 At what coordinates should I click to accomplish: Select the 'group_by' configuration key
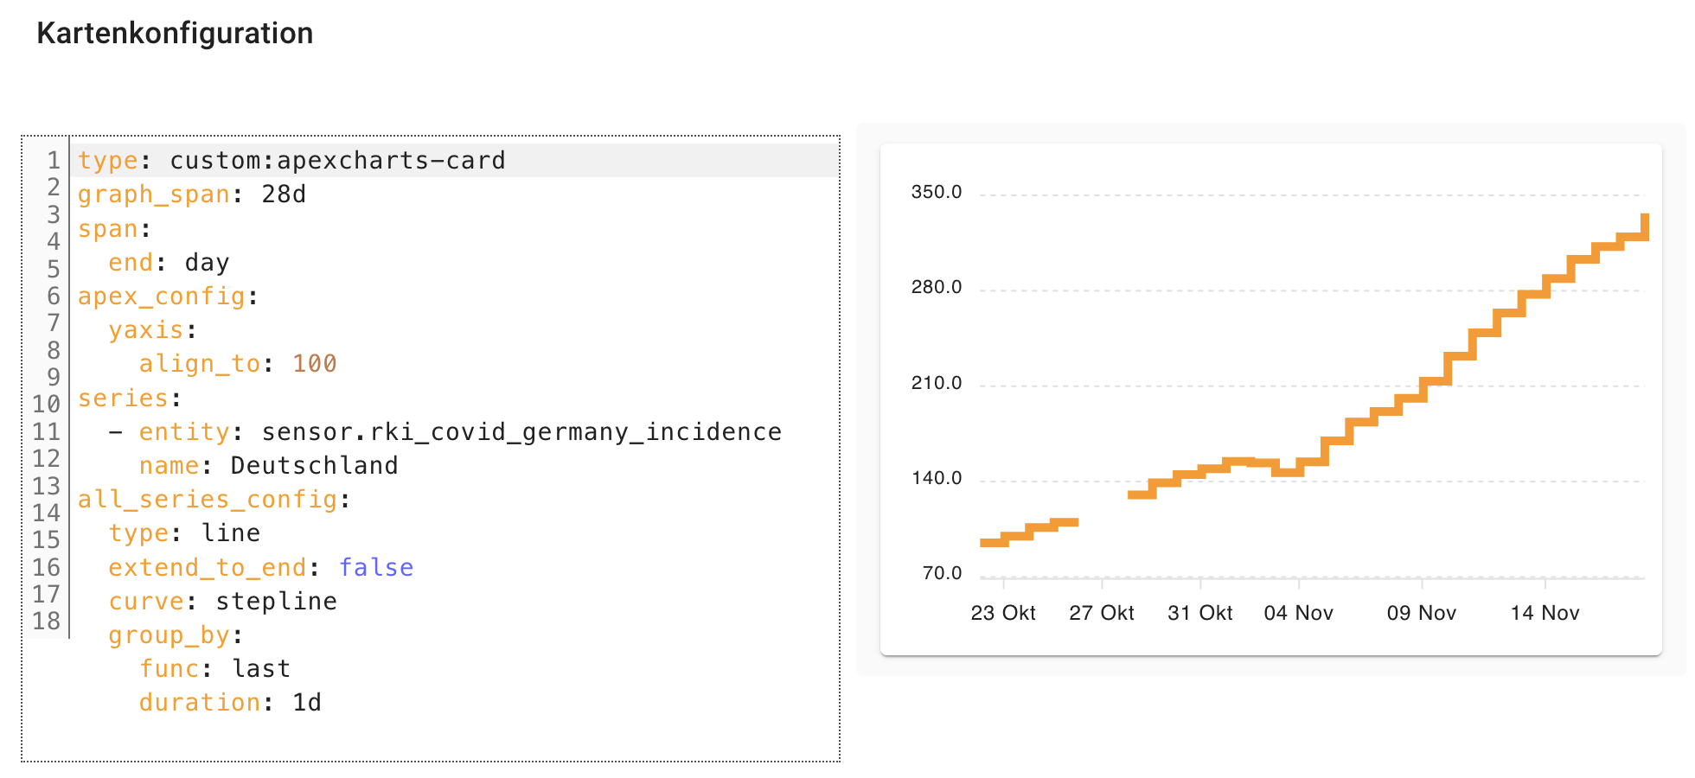coord(169,635)
